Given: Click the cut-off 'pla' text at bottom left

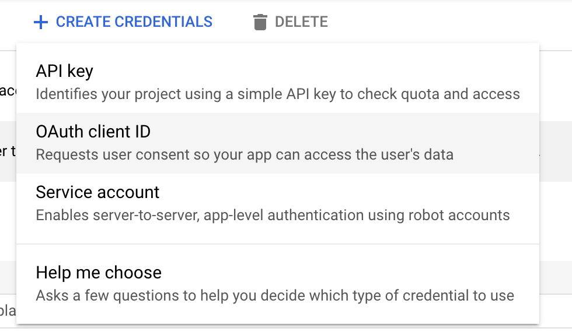Looking at the screenshot, I should point(8,311).
